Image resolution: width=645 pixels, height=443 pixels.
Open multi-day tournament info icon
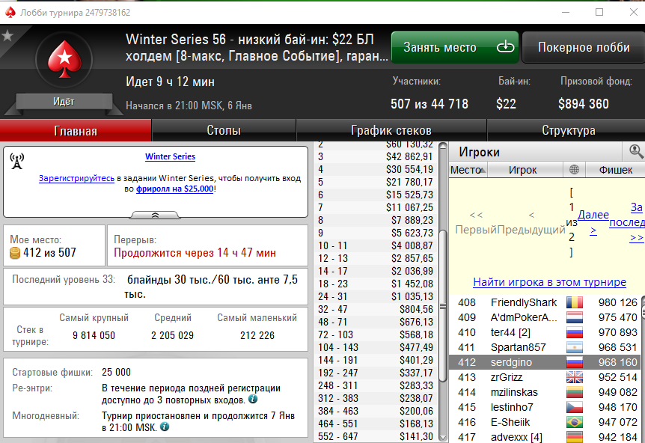click(x=165, y=427)
